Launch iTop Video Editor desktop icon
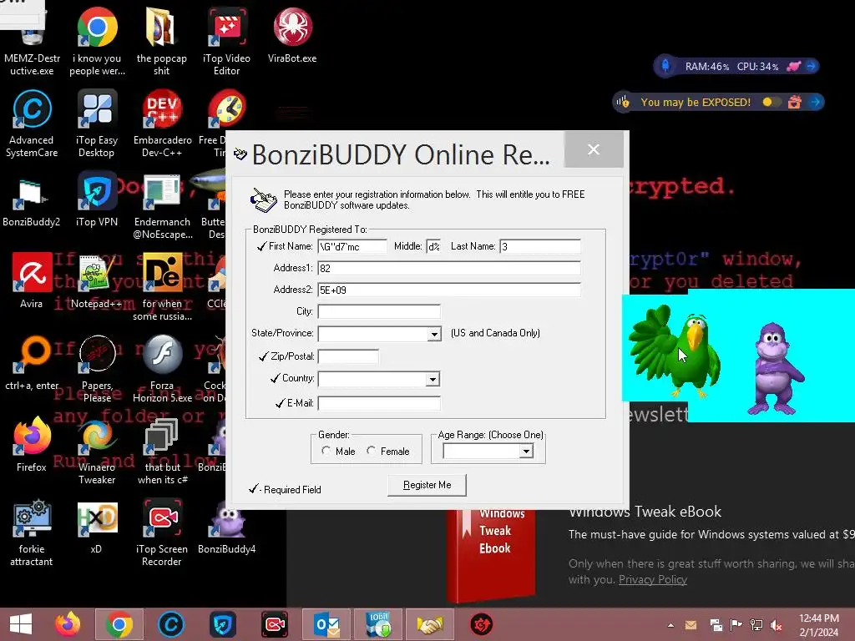The height and width of the screenshot is (641, 855). pyautogui.click(x=227, y=41)
